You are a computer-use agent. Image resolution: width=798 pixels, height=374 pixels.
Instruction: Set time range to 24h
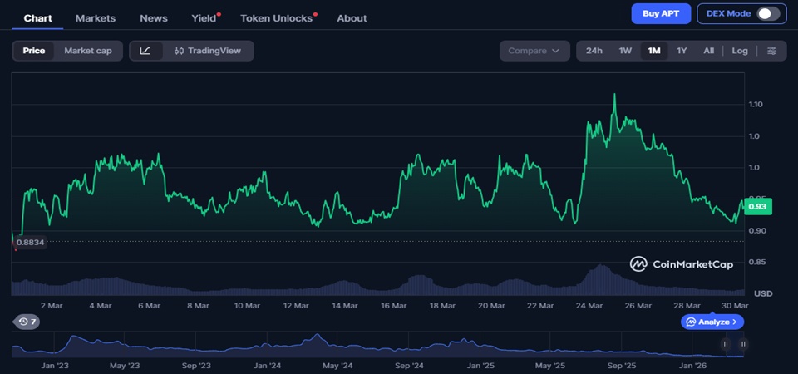[x=594, y=51]
